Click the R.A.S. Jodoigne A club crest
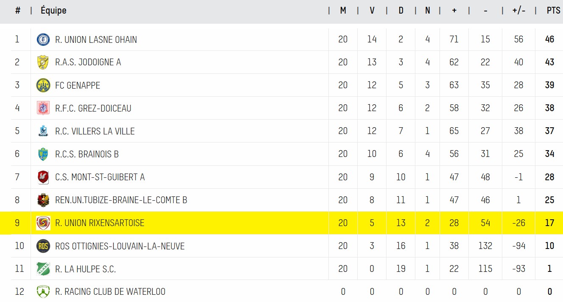This screenshot has height=302, width=563. [x=43, y=62]
